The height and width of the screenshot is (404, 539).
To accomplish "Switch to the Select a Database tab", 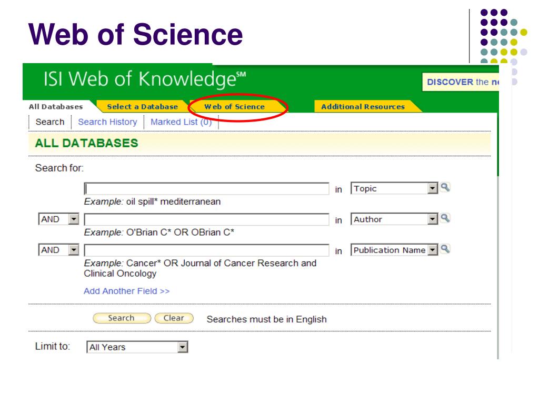I will tap(142, 106).
